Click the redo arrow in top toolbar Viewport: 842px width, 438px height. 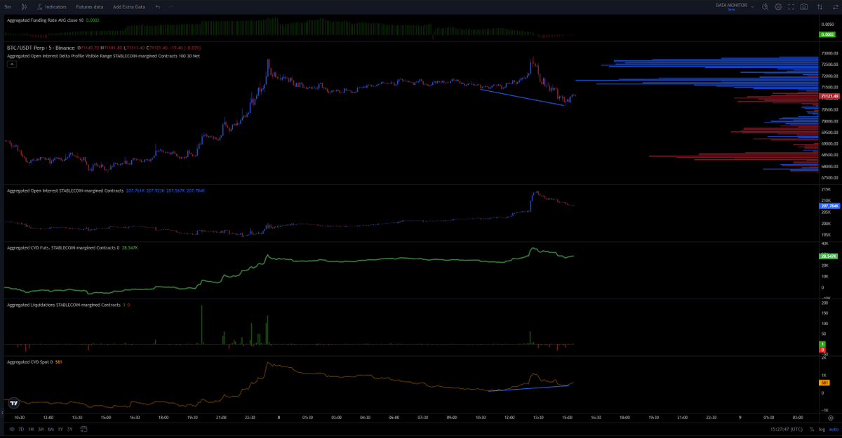171,6
